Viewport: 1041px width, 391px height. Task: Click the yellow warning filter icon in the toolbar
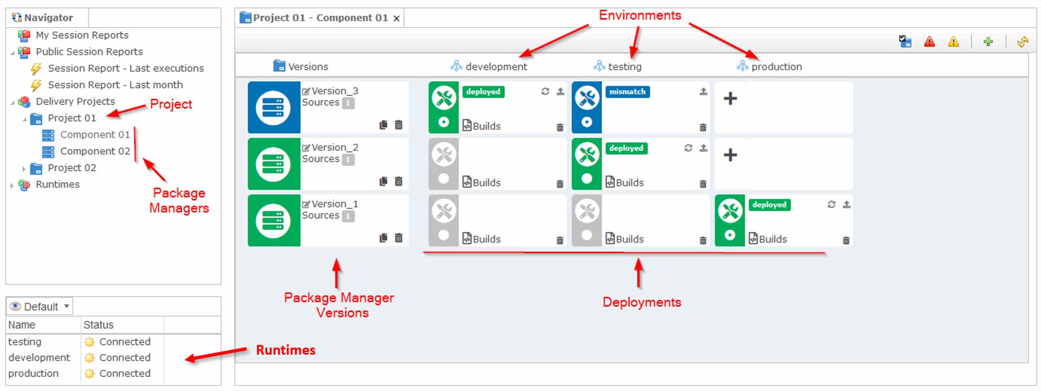tap(953, 42)
